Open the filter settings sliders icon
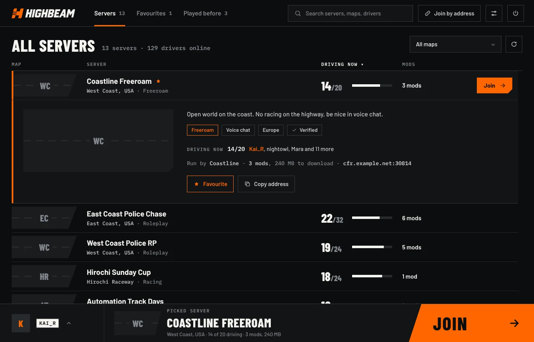Screen dimensions: 534x342 point(494,13)
